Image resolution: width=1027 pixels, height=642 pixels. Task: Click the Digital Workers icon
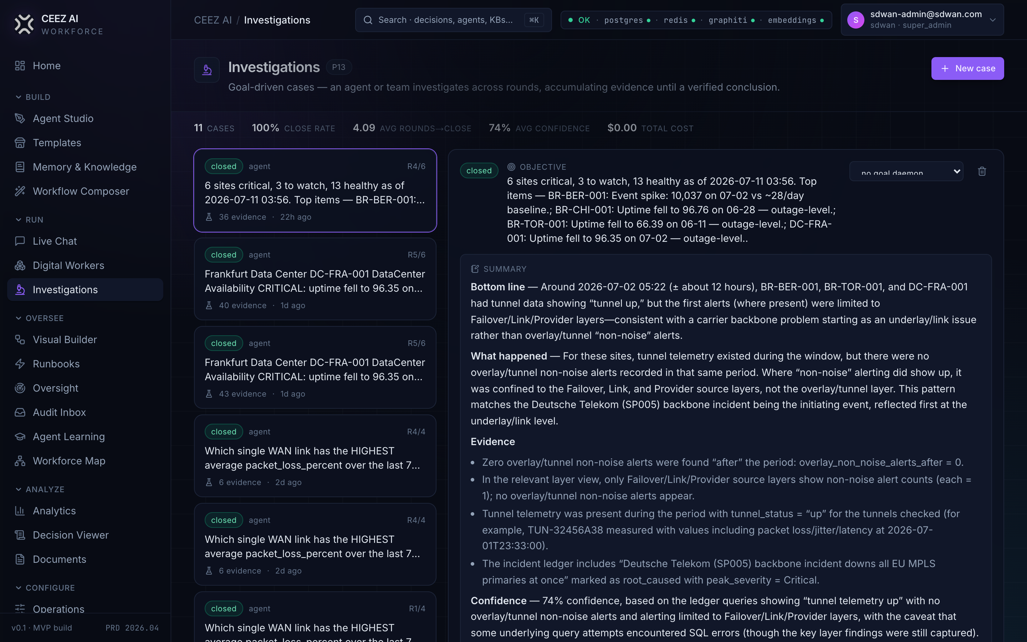[x=20, y=265]
